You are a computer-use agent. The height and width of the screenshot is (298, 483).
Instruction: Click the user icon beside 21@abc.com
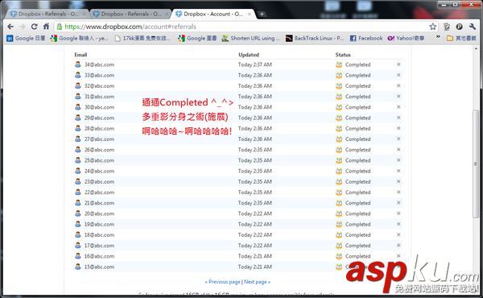(78, 203)
